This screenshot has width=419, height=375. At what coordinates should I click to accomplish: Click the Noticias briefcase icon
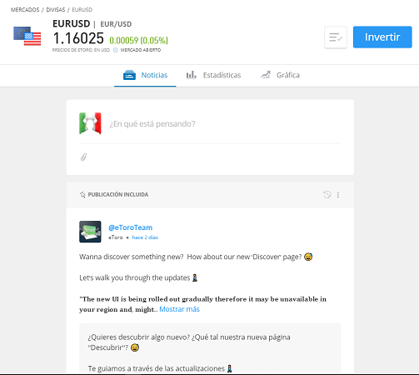(x=129, y=75)
